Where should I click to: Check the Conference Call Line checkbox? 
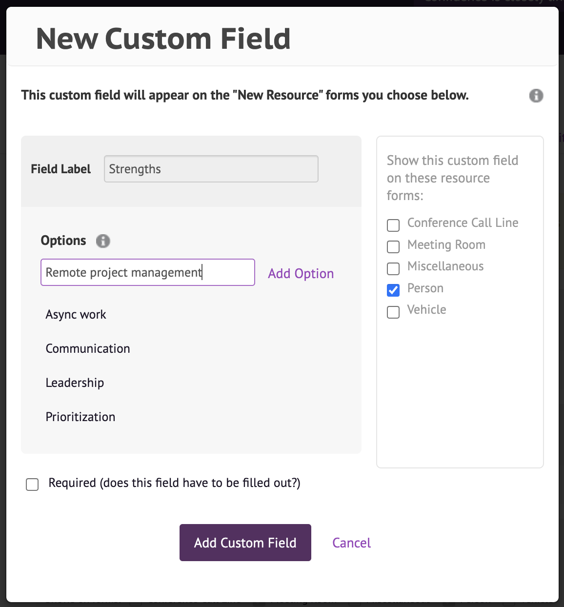click(393, 225)
